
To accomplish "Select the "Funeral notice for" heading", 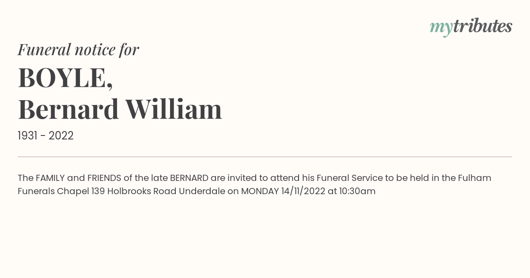I will click(x=78, y=49).
